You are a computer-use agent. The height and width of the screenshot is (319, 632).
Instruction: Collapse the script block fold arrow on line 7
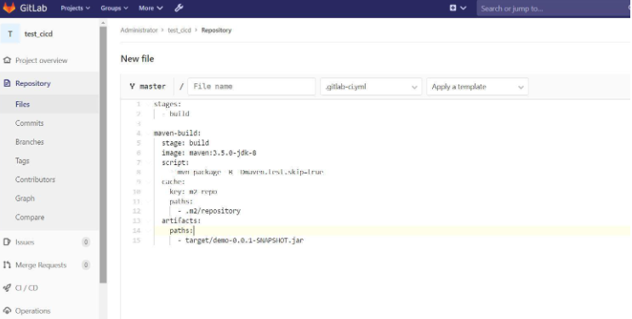click(x=148, y=162)
